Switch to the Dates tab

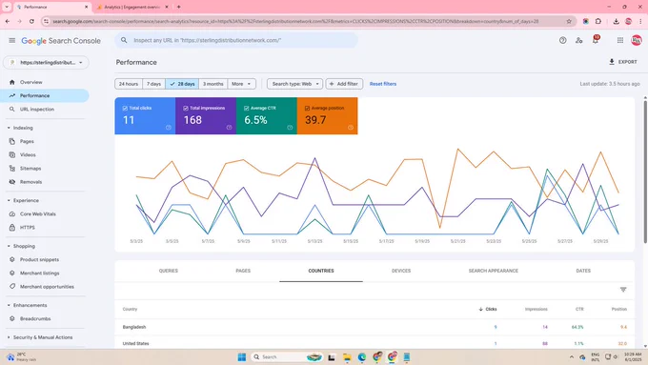pos(583,271)
